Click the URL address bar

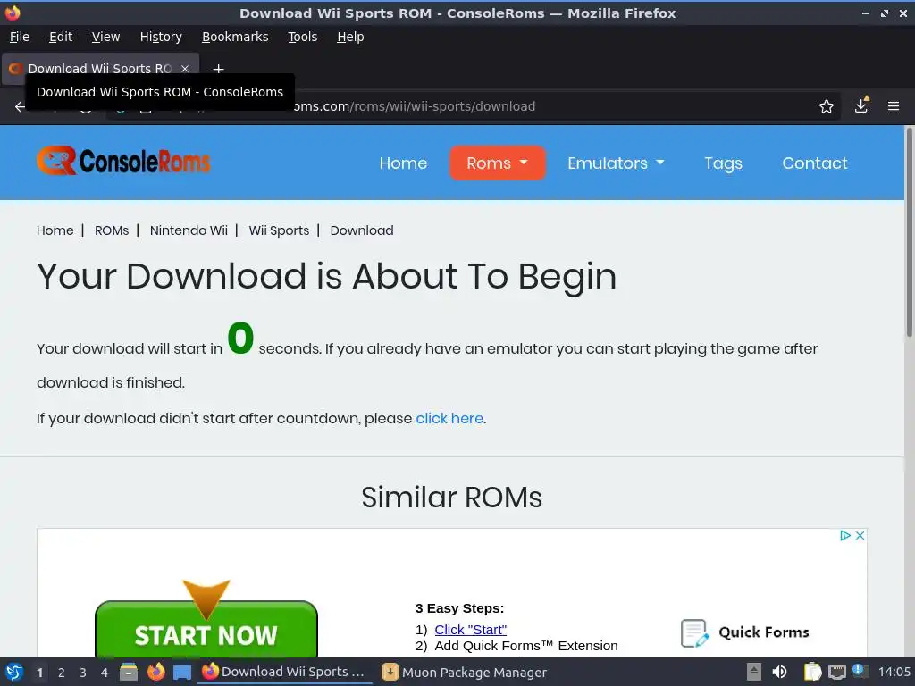473,106
